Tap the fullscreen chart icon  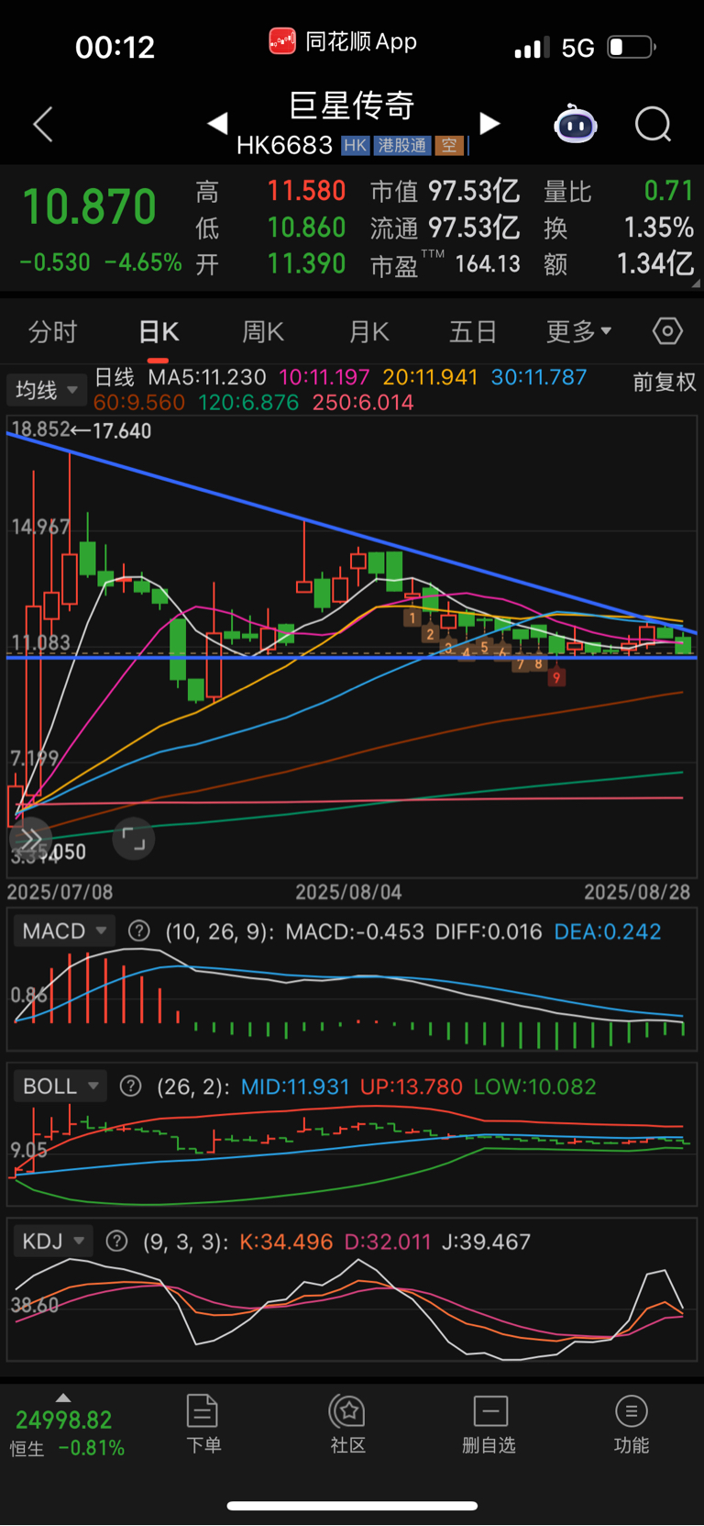tap(134, 839)
